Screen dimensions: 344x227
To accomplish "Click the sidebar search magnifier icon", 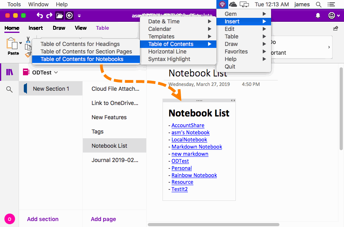I will 9,90.
